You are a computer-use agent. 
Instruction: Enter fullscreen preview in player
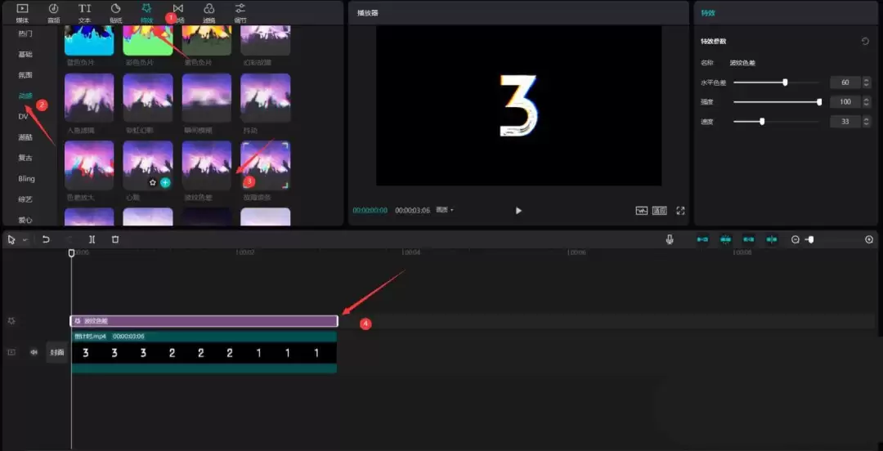point(680,210)
